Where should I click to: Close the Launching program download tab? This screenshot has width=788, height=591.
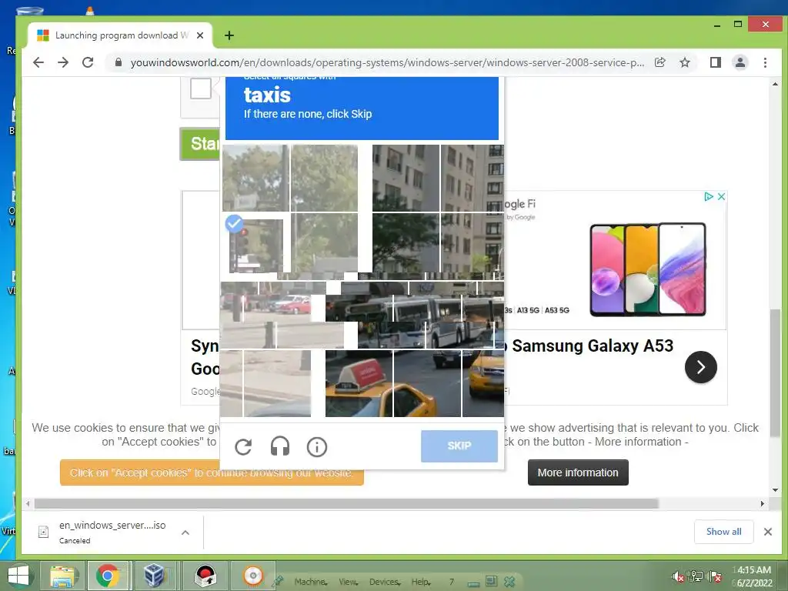[x=200, y=35]
